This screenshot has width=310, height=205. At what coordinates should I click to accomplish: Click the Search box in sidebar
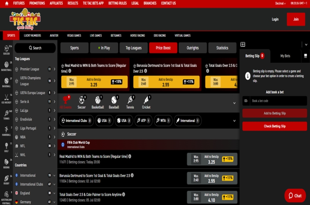(x=35, y=48)
